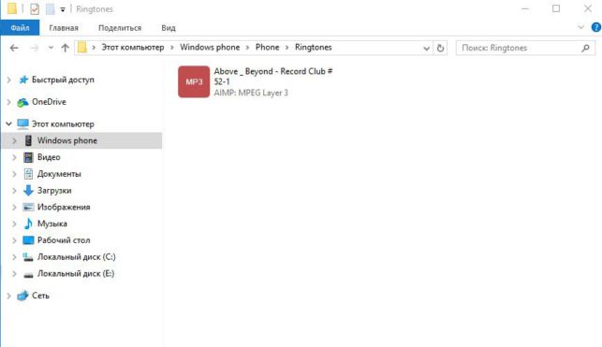Screen dimensions: 602x347
Task: Click the search magnifier icon
Action: 585,48
